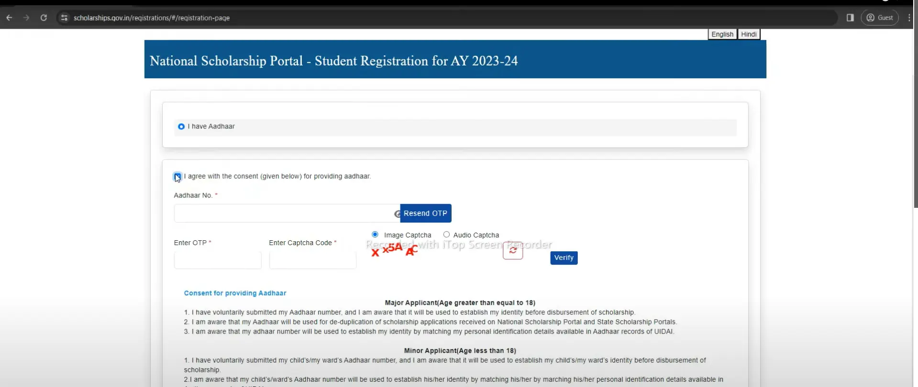The image size is (918, 387).
Task: Click the Minor Applicant heading text
Action: [x=460, y=351]
